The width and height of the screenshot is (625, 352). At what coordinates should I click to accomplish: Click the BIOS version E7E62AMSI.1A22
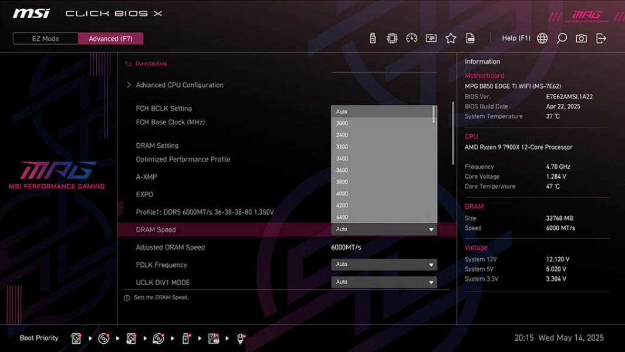pos(569,96)
